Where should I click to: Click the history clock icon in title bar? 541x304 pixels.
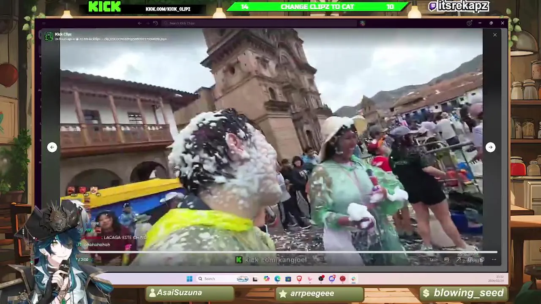coord(156,23)
